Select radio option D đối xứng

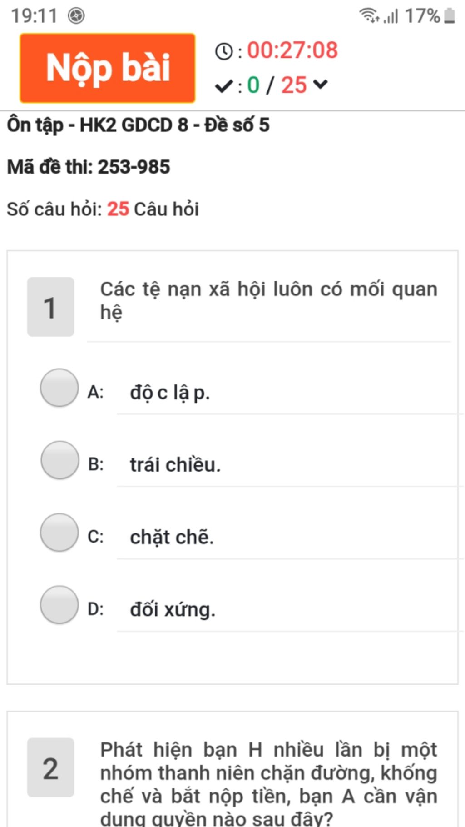59,605
